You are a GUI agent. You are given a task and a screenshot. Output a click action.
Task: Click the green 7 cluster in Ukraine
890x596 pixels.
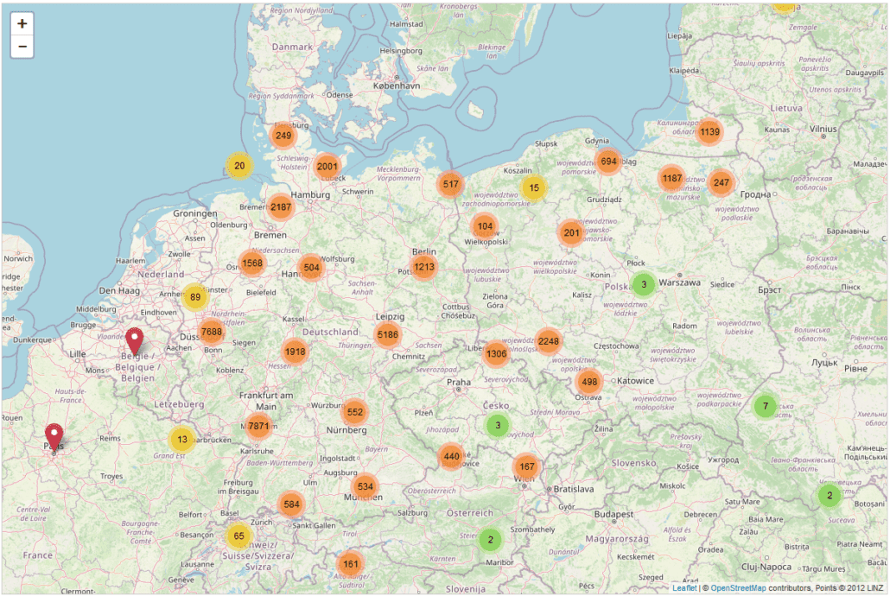[x=765, y=406]
